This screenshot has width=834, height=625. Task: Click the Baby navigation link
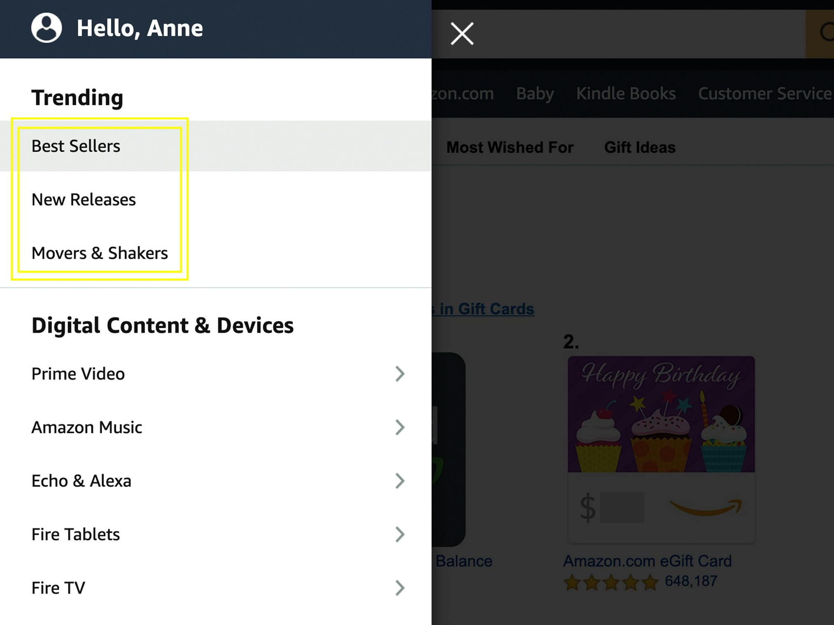coord(535,94)
